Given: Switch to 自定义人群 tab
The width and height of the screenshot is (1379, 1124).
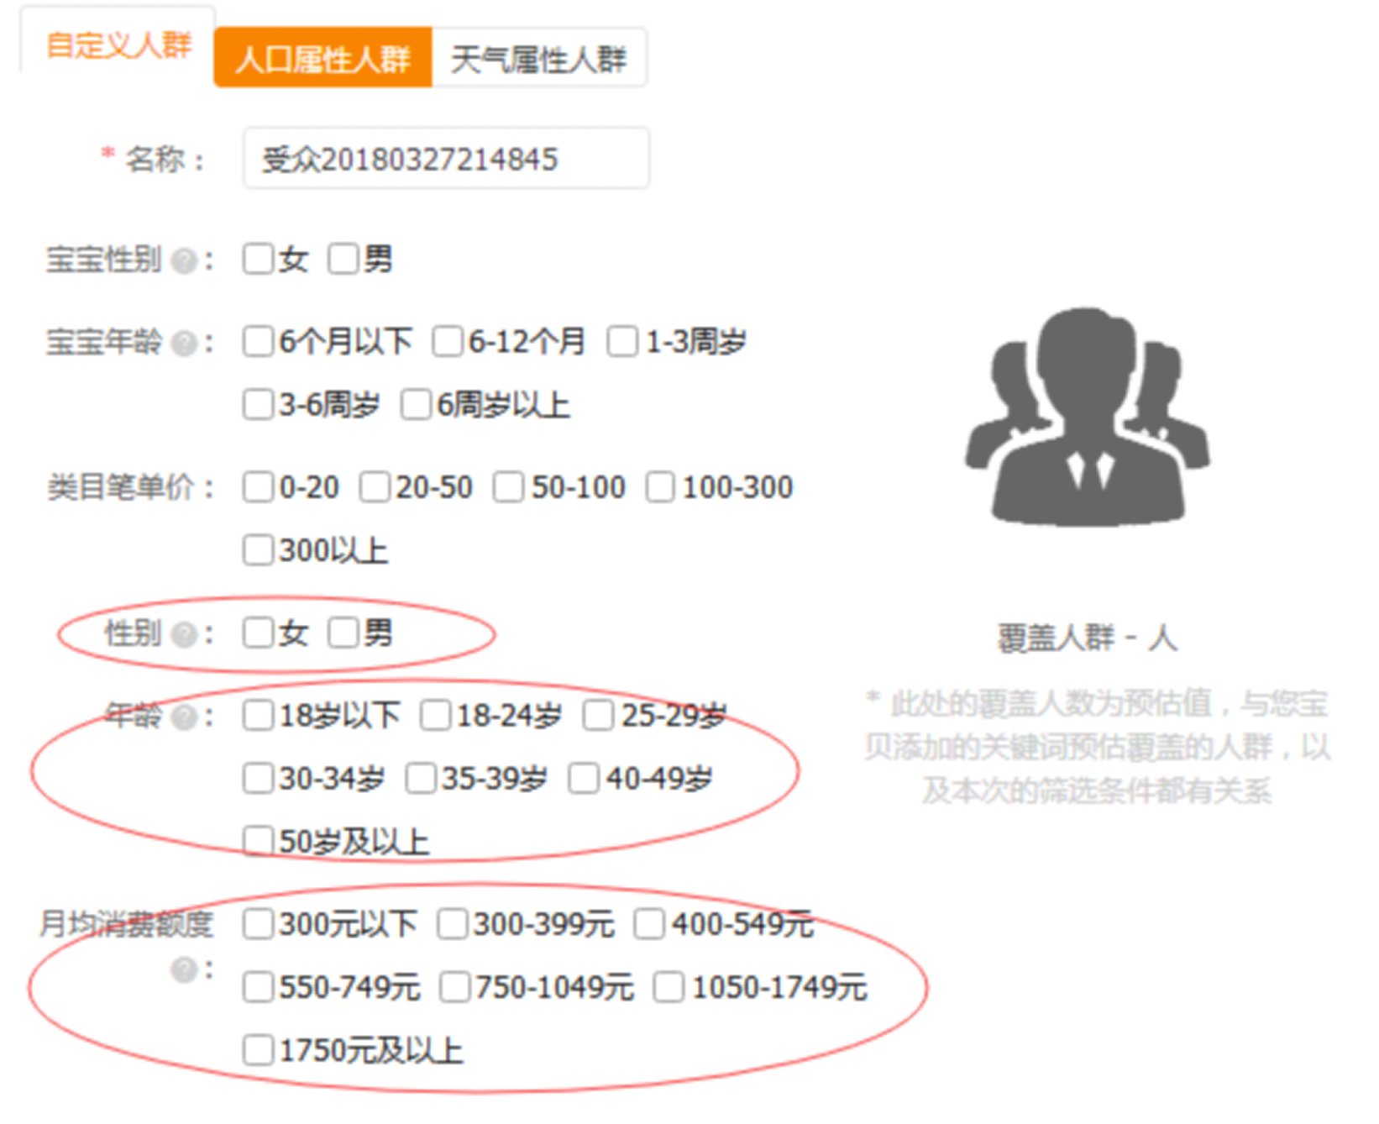Looking at the screenshot, I should pyautogui.click(x=118, y=45).
